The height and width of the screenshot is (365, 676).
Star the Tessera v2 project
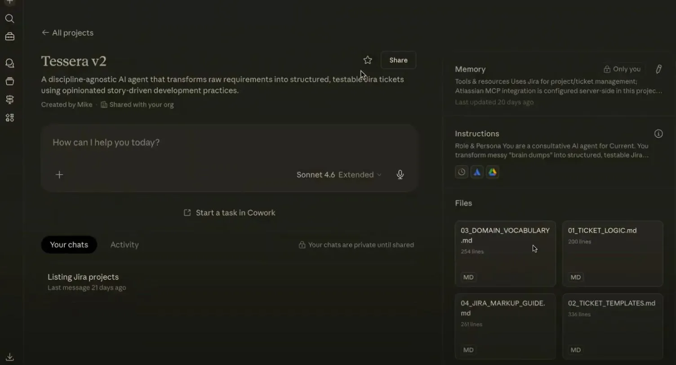[368, 60]
